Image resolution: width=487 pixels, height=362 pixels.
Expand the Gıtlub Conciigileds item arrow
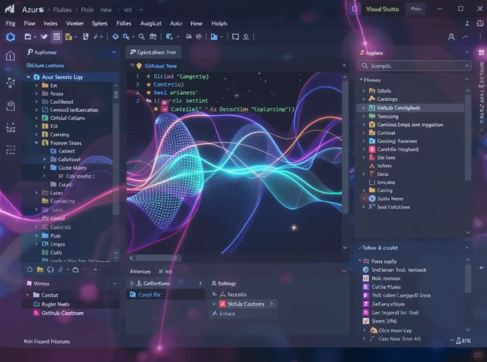point(363,108)
